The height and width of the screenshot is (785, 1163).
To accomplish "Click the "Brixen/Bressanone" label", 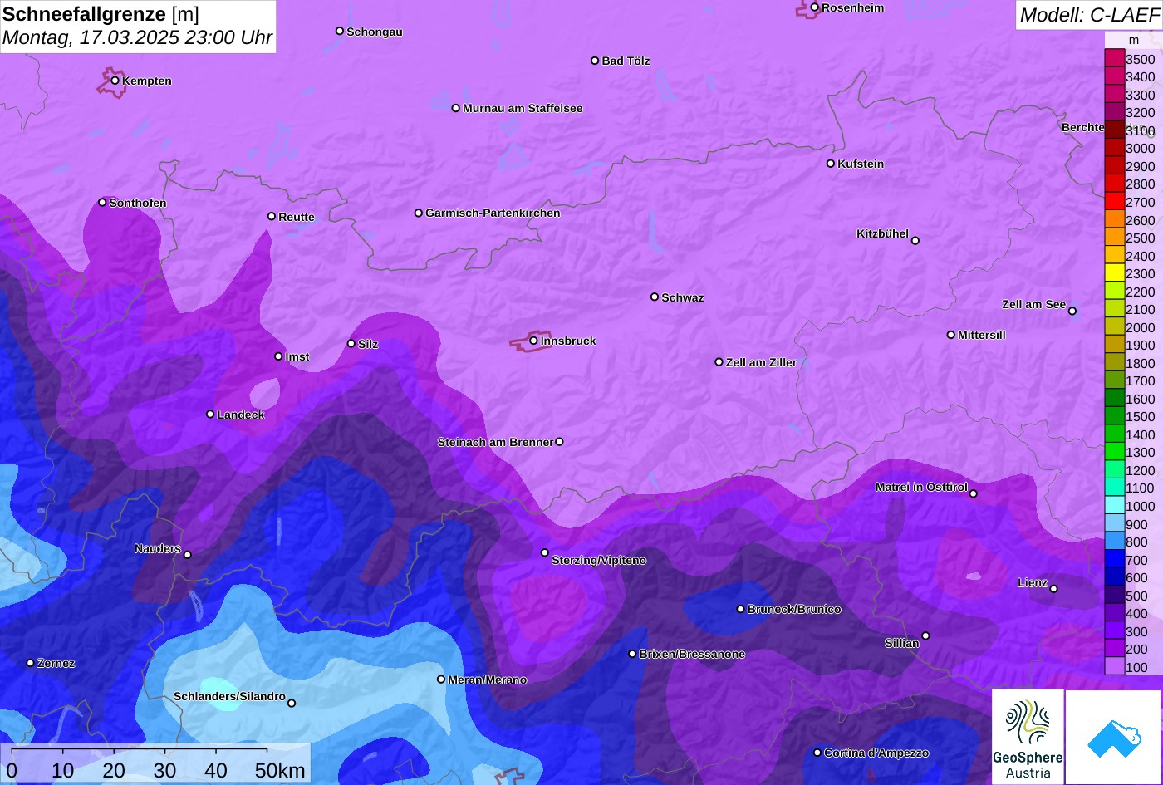I will point(692,654).
